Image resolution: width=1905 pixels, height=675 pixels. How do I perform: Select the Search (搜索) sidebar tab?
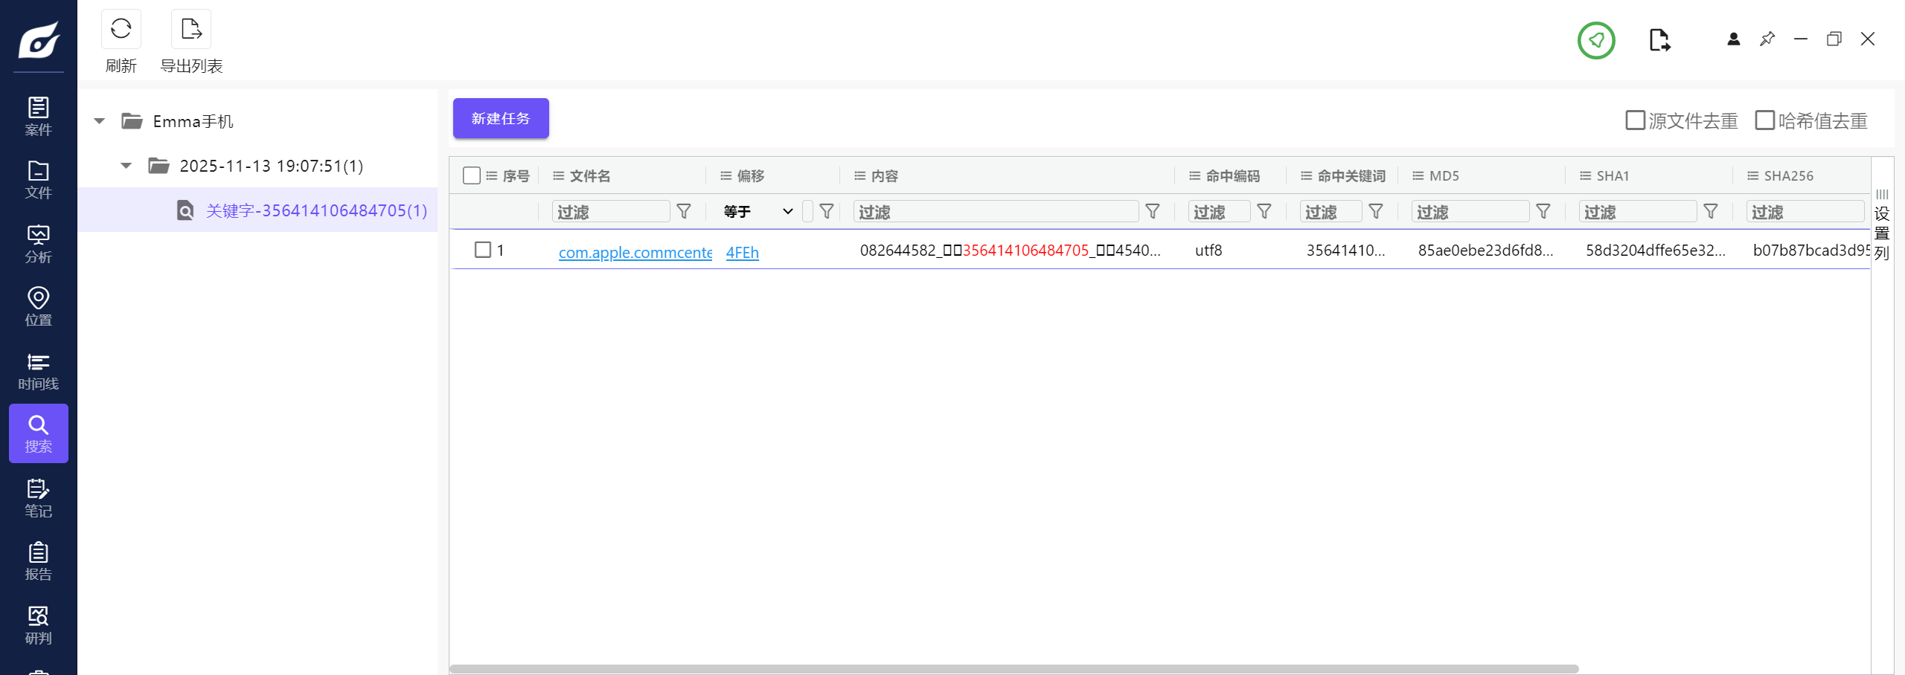tap(38, 433)
